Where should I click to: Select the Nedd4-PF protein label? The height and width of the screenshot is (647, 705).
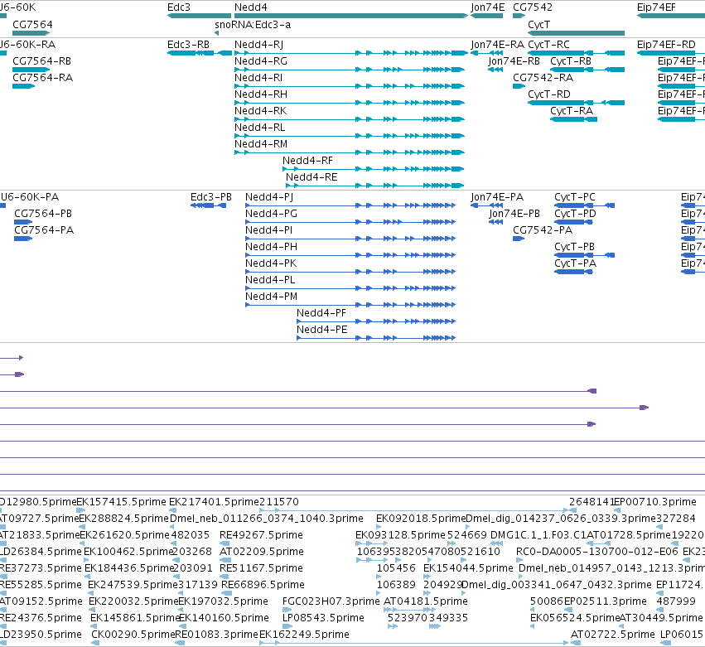tap(321, 313)
